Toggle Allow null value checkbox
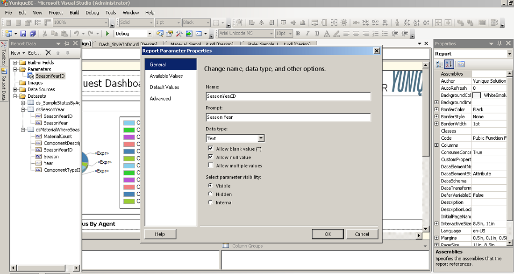 (210, 157)
